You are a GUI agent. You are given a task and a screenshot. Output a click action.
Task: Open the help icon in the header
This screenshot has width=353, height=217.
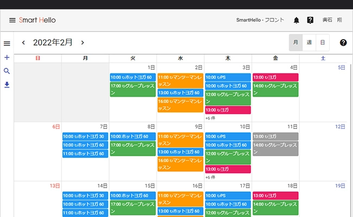pyautogui.click(x=310, y=20)
